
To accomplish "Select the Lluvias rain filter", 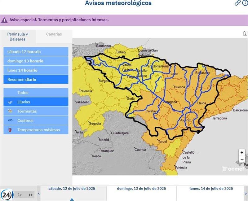I will [36, 102].
